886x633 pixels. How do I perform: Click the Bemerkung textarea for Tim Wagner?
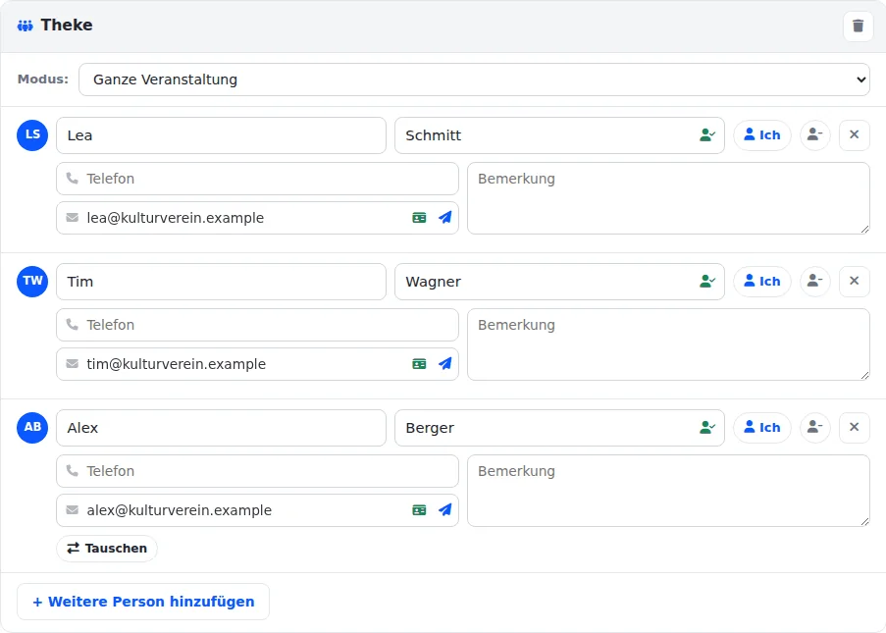[668, 344]
